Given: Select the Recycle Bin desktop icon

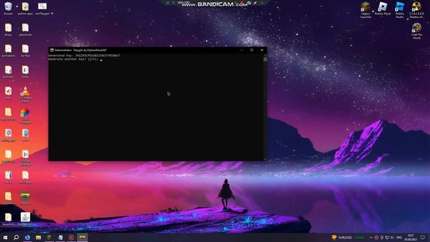Looking at the screenshot, I should [8, 8].
